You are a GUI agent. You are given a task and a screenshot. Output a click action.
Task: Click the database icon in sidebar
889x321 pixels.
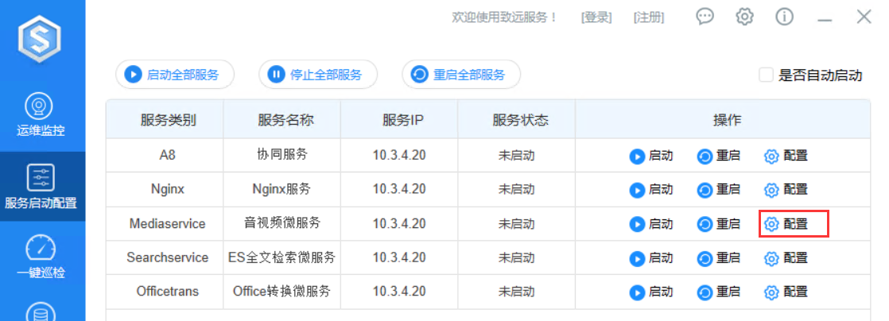41,311
